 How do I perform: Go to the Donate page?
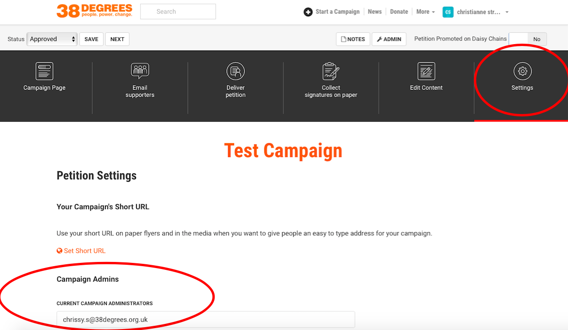[399, 12]
